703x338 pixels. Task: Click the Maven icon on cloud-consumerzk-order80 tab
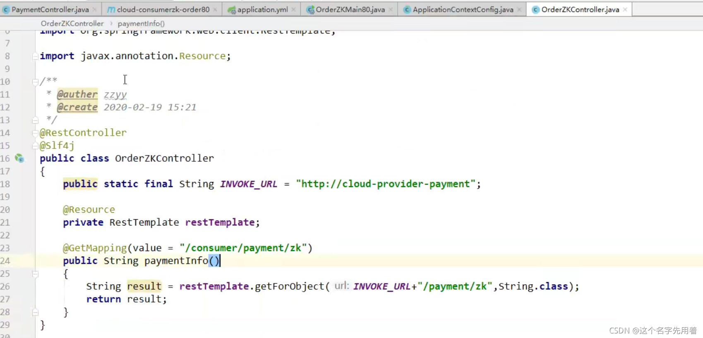coord(111,10)
